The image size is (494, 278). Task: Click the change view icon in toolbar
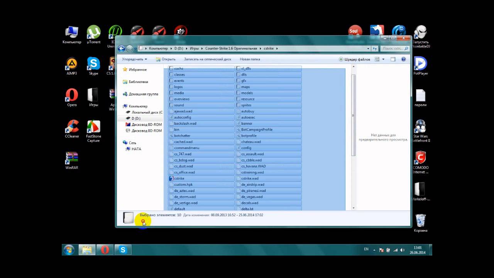click(377, 59)
